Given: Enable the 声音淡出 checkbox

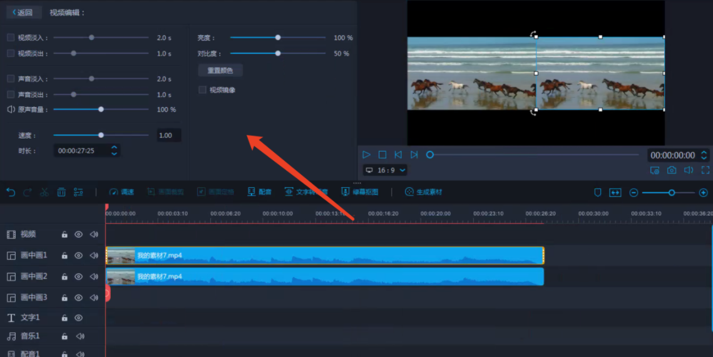Looking at the screenshot, I should pyautogui.click(x=11, y=95).
